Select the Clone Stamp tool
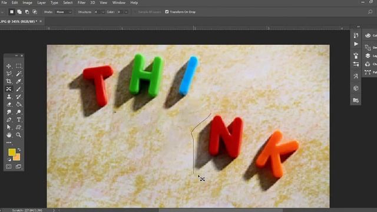The height and width of the screenshot is (212, 377). 9,97
